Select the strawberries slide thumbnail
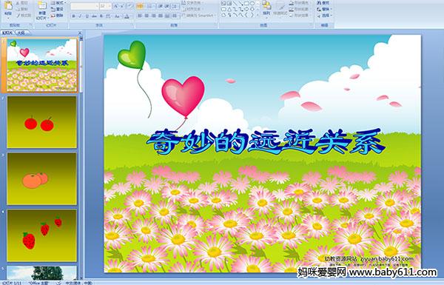The image size is (444, 285). pos(42,235)
